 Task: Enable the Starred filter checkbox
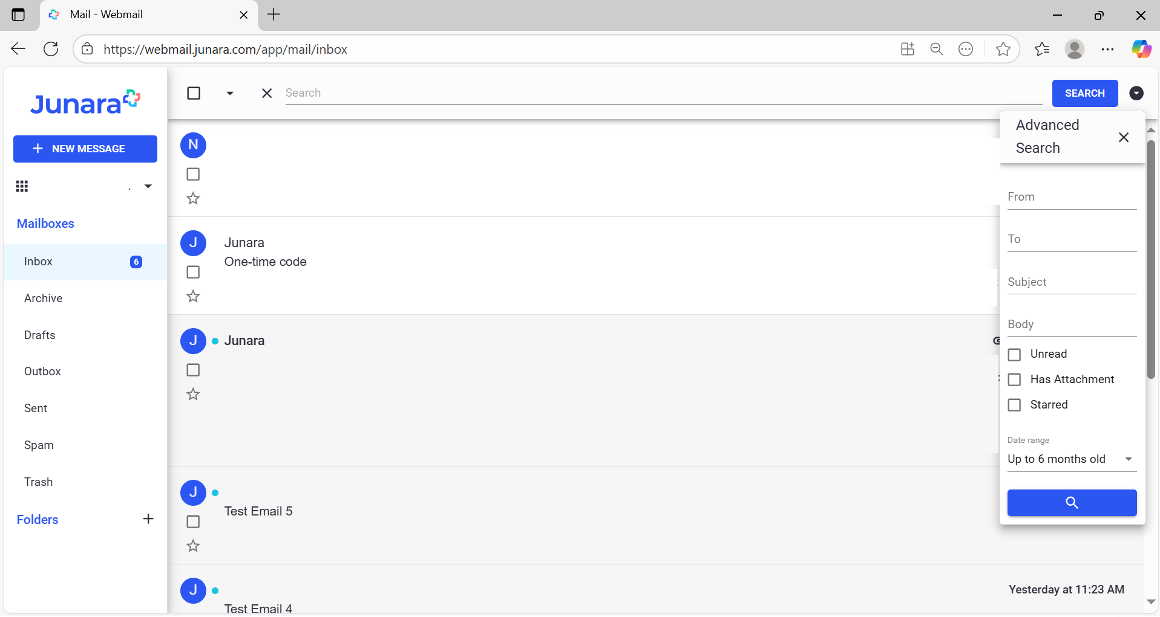coord(1014,405)
